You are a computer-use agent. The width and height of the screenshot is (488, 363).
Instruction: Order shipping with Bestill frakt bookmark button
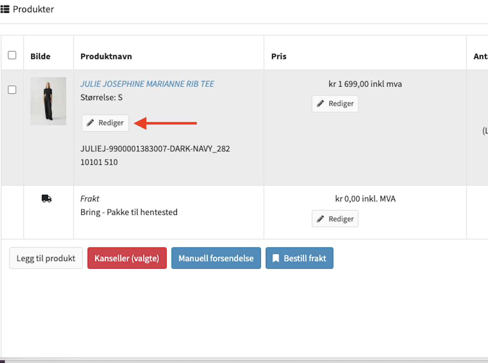coord(299,258)
